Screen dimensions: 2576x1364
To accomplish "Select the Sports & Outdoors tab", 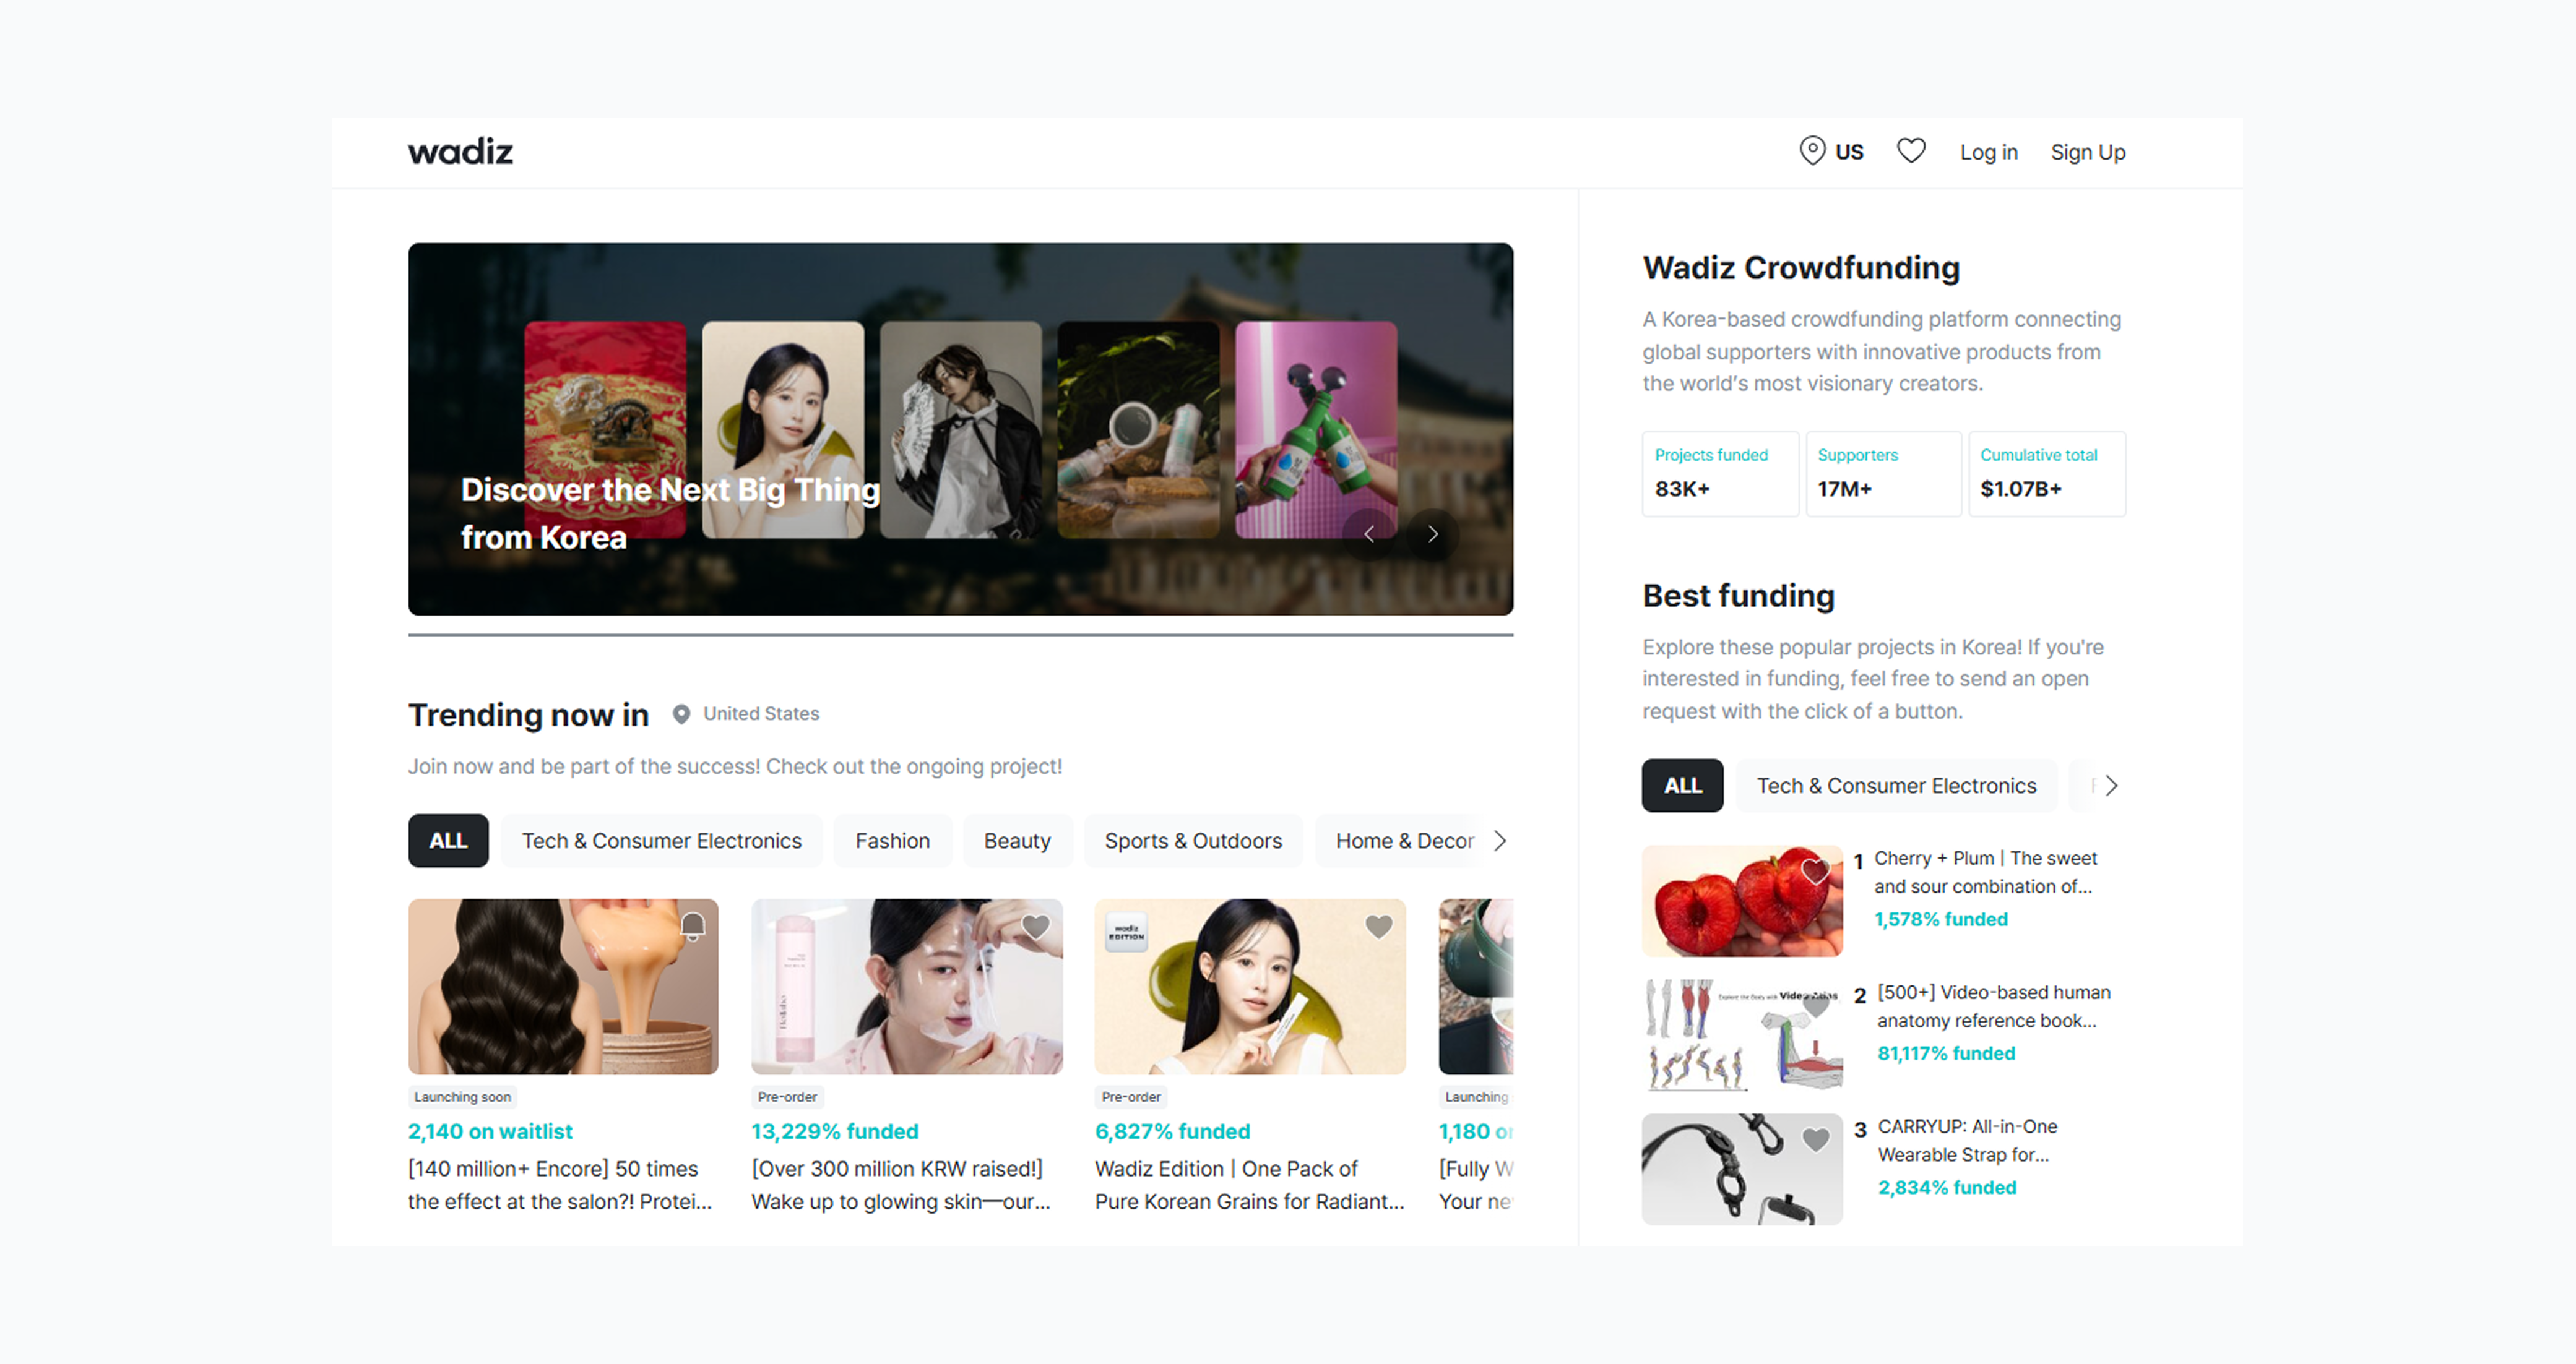I will 1193,841.
